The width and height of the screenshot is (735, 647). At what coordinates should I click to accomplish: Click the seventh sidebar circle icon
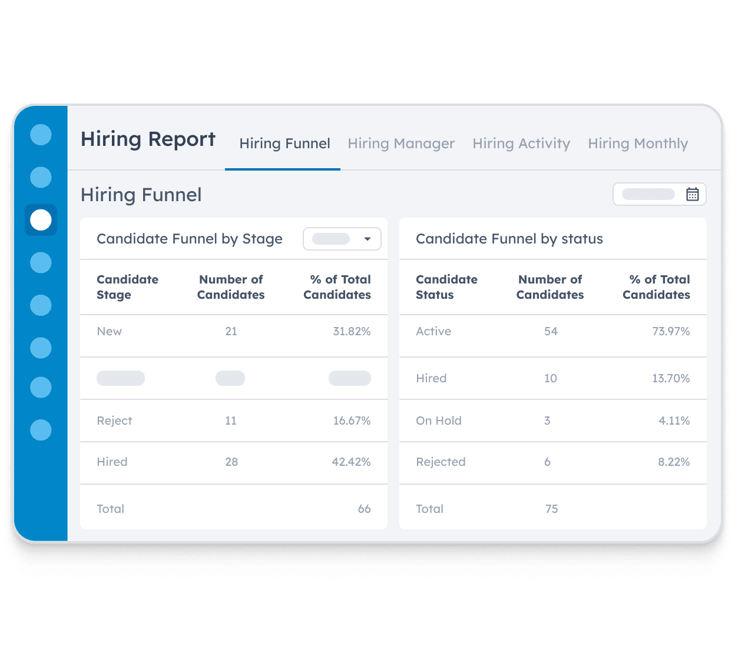pyautogui.click(x=41, y=388)
